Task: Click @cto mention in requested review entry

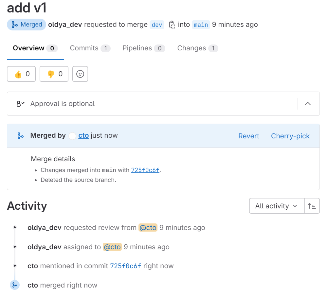Action: click(148, 228)
